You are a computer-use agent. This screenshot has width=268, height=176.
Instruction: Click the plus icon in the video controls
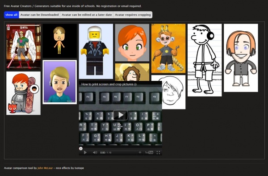[140, 152]
